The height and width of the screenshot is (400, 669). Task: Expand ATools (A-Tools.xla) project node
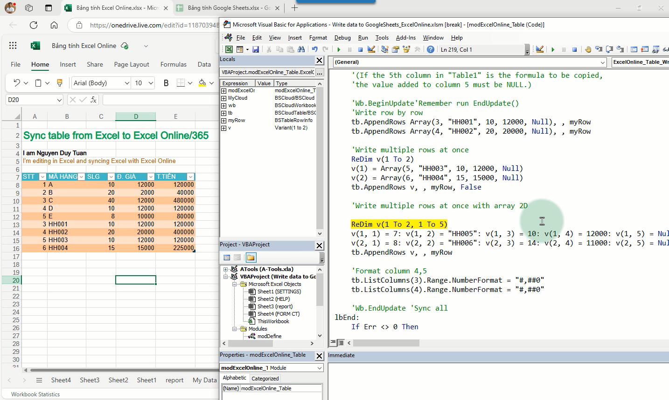pyautogui.click(x=226, y=269)
